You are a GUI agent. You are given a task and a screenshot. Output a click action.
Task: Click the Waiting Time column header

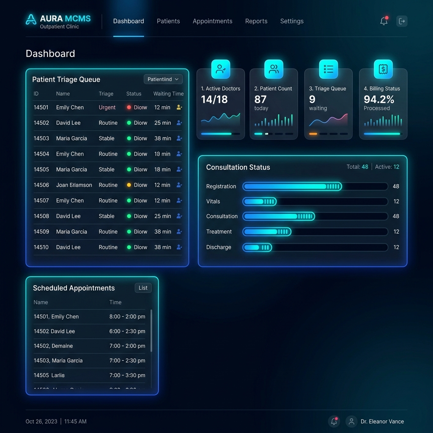pos(168,93)
